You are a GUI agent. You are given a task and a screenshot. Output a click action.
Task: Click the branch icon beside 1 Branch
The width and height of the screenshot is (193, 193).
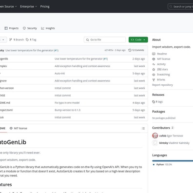11,39
